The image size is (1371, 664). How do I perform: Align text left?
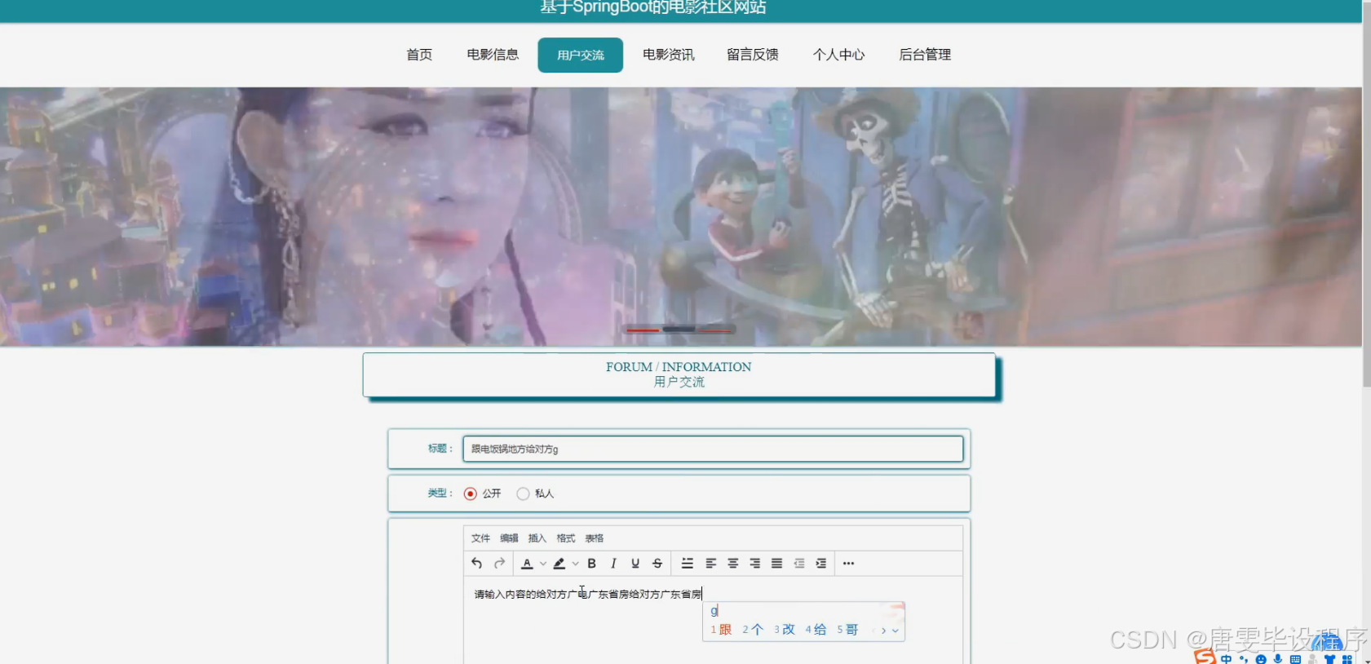click(711, 563)
